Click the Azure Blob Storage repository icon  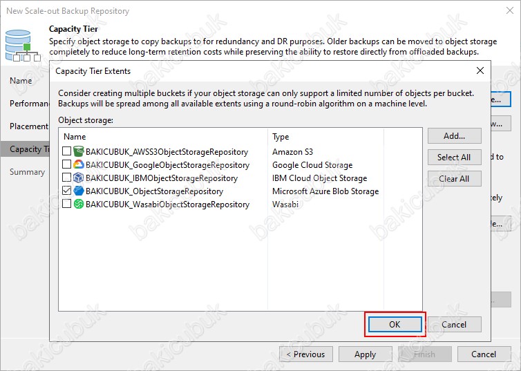[x=78, y=191]
